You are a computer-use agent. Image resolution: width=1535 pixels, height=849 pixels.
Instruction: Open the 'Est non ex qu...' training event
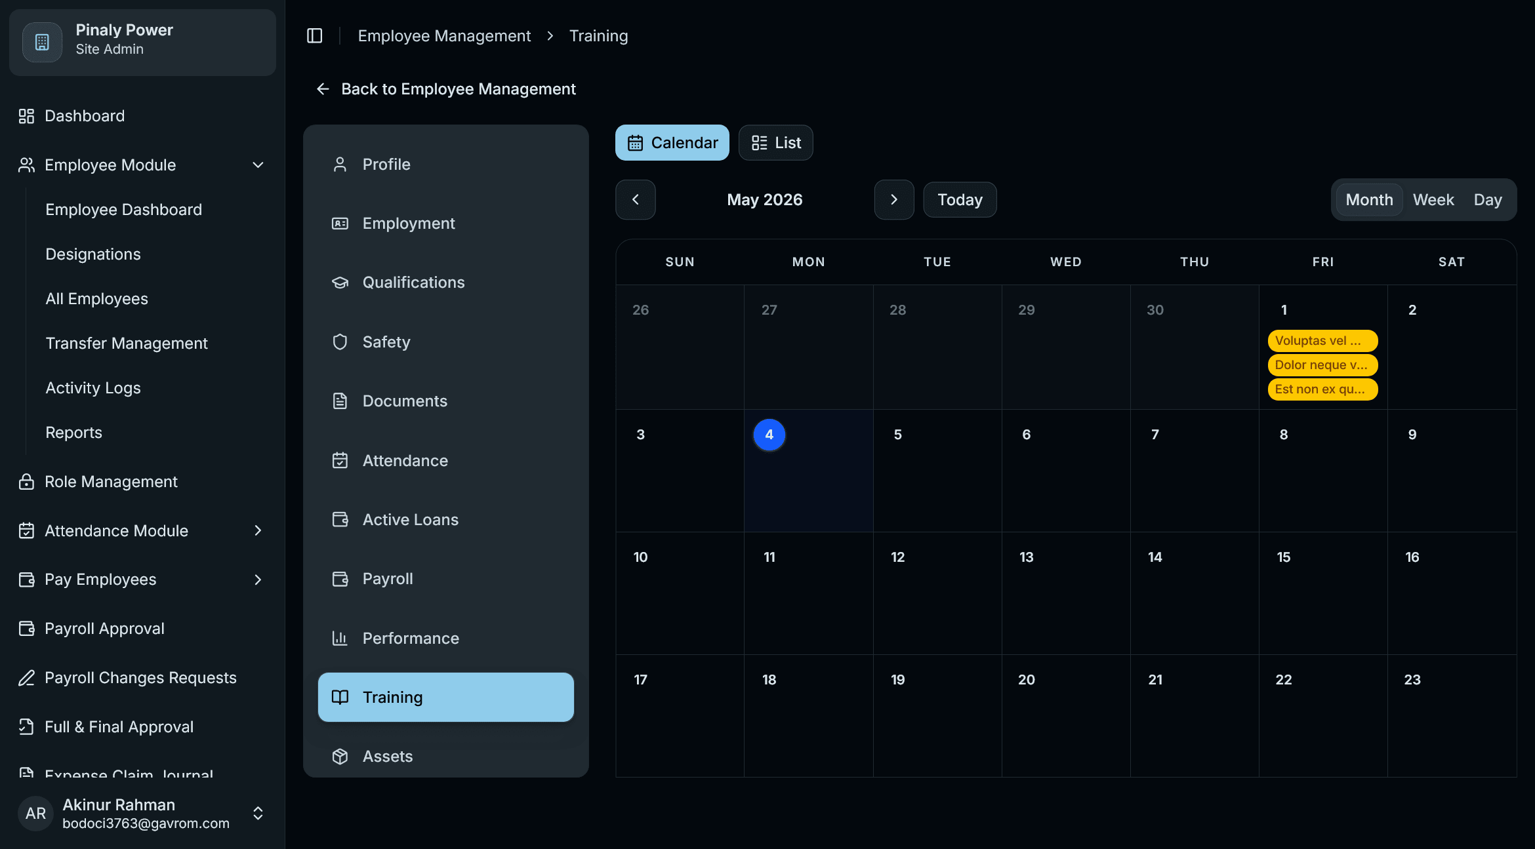(1322, 389)
